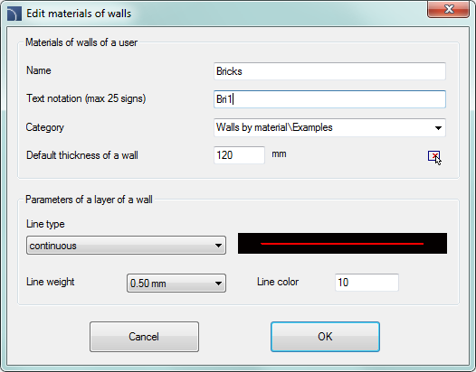The image size is (476, 372).
Task: Click the Category label text
Action: tap(45, 127)
